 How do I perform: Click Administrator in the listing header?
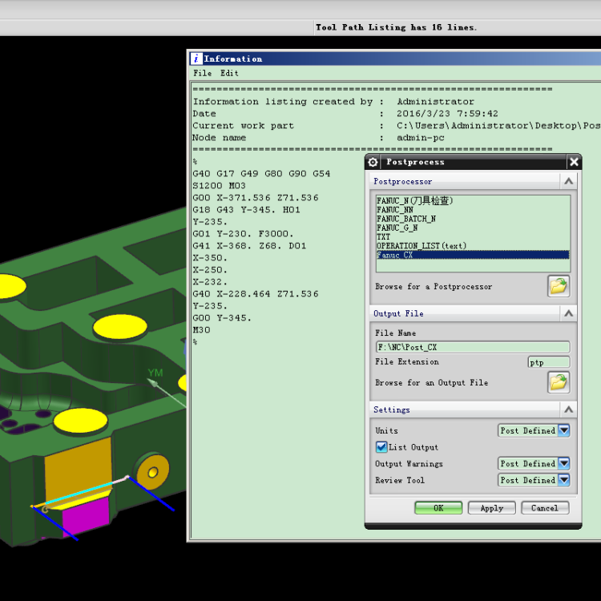(435, 102)
